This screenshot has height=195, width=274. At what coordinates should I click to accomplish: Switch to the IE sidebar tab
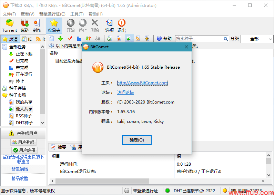pos(27,39)
